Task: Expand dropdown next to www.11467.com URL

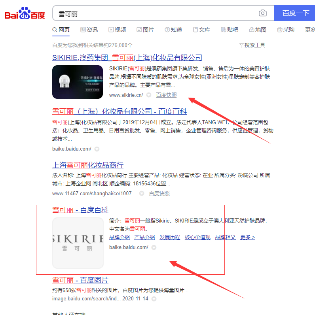Action: coord(142,193)
